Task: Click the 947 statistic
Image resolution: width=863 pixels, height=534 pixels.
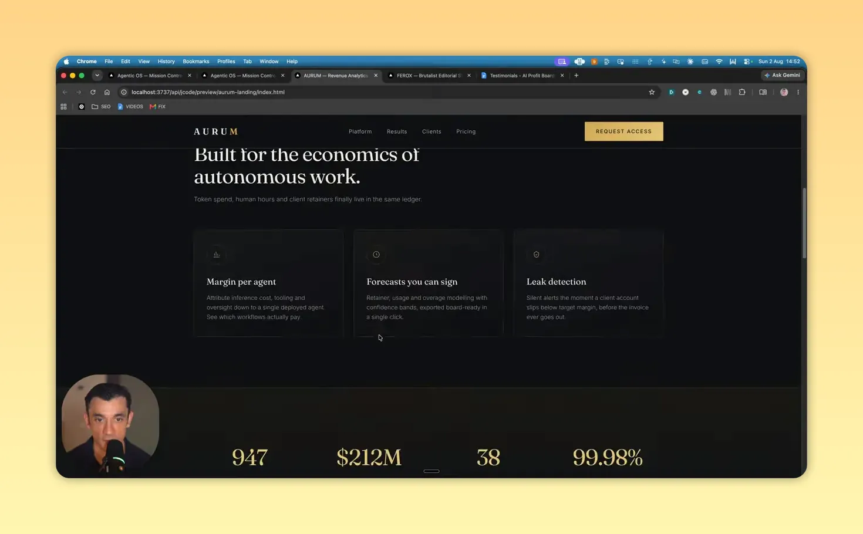Action: pos(250,457)
